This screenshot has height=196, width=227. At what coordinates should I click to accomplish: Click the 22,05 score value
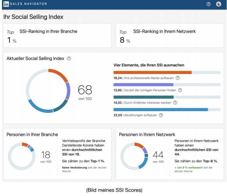[118, 115]
